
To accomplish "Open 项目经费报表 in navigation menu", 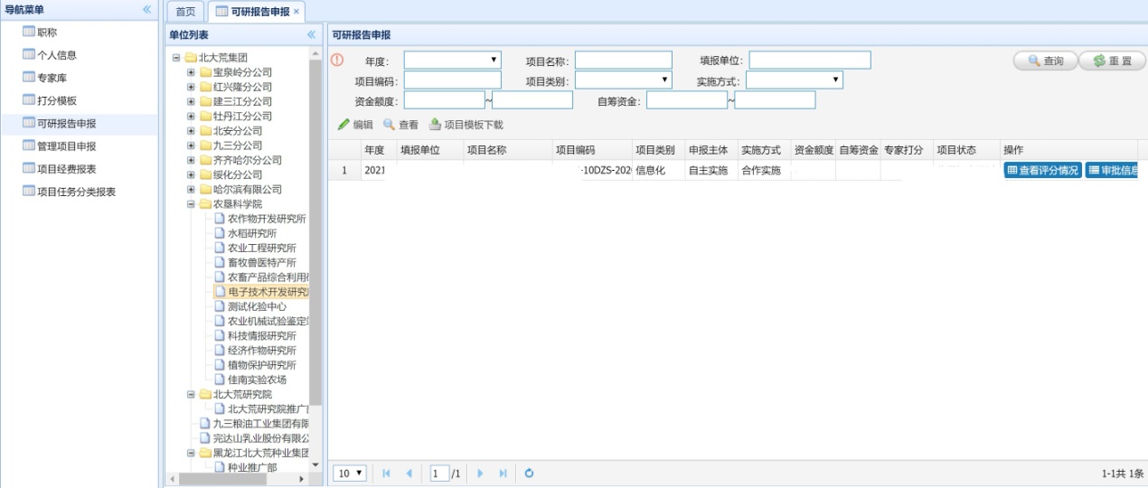I will click(67, 168).
